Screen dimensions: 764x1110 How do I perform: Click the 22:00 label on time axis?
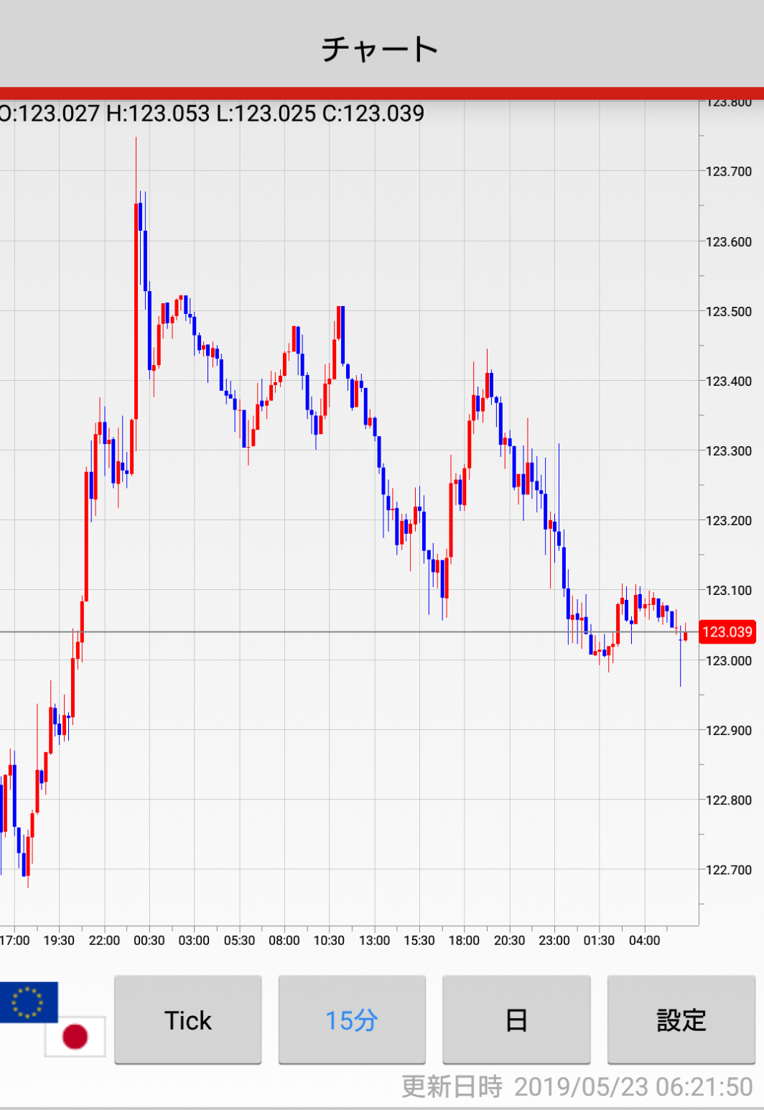(x=104, y=940)
